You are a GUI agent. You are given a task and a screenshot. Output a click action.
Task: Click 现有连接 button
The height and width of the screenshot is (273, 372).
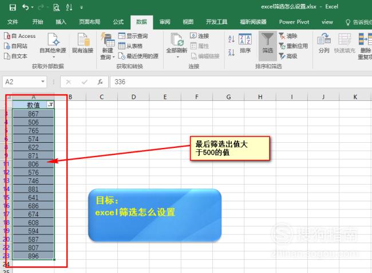pos(82,43)
